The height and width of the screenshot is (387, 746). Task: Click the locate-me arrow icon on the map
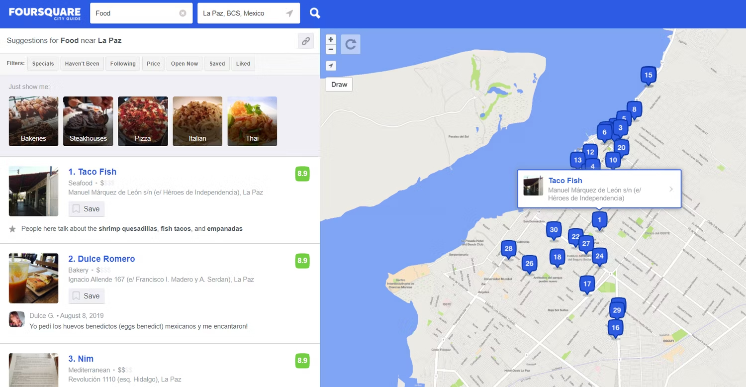[330, 66]
